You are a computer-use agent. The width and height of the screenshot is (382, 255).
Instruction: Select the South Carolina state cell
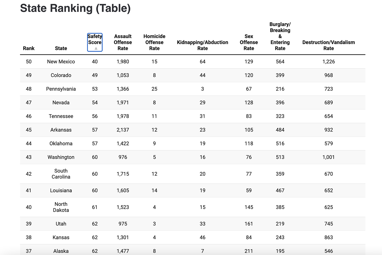pos(61,174)
